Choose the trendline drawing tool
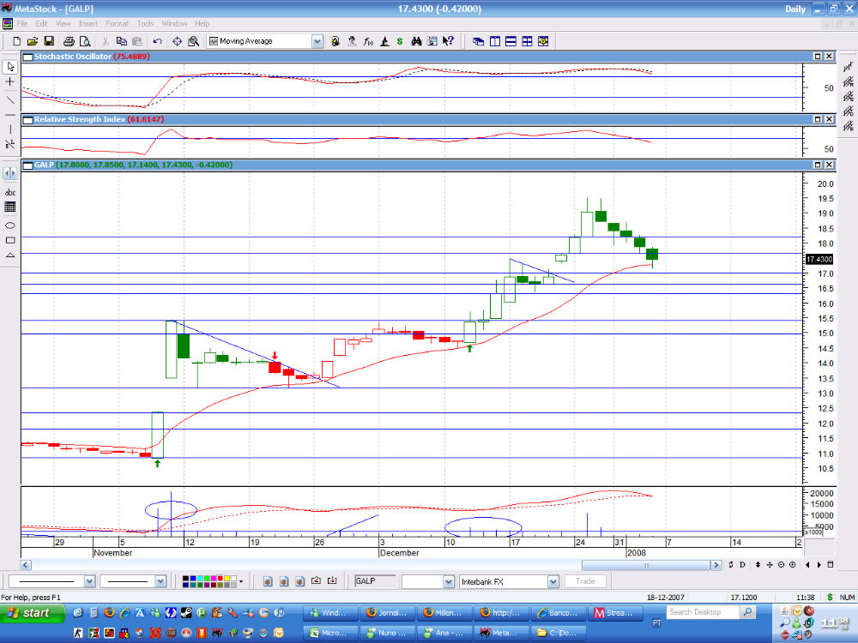858x643 pixels. click(x=9, y=99)
